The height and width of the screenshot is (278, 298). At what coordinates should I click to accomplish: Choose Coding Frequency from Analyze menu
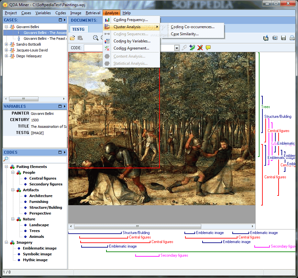tap(131, 20)
